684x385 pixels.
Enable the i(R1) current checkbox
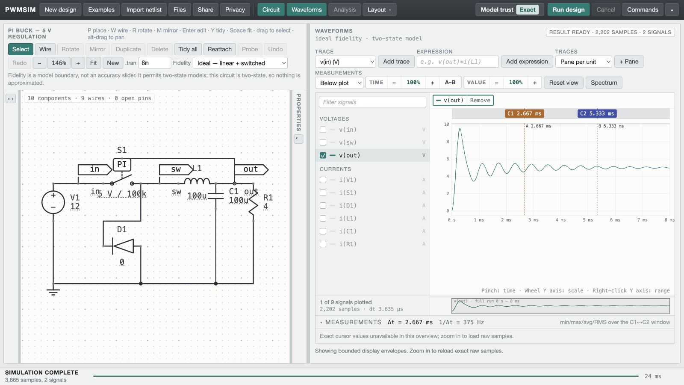pos(323,244)
